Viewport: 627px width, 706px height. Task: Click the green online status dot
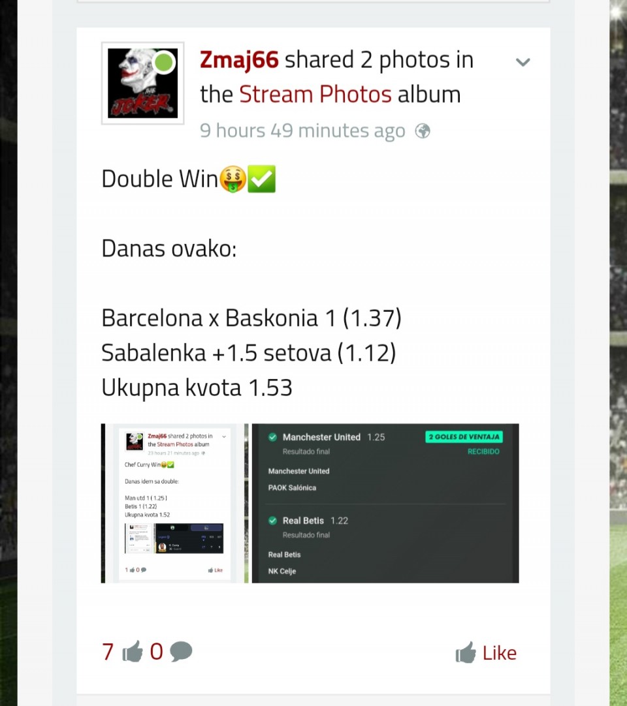point(164,62)
